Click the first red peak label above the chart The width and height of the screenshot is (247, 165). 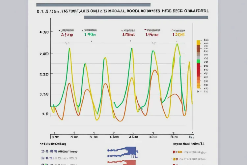point(67,34)
